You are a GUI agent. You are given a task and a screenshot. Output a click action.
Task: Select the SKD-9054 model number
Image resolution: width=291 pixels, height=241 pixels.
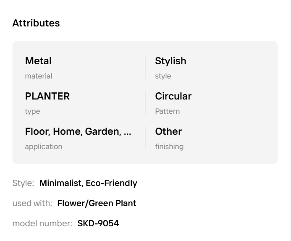tap(98, 223)
